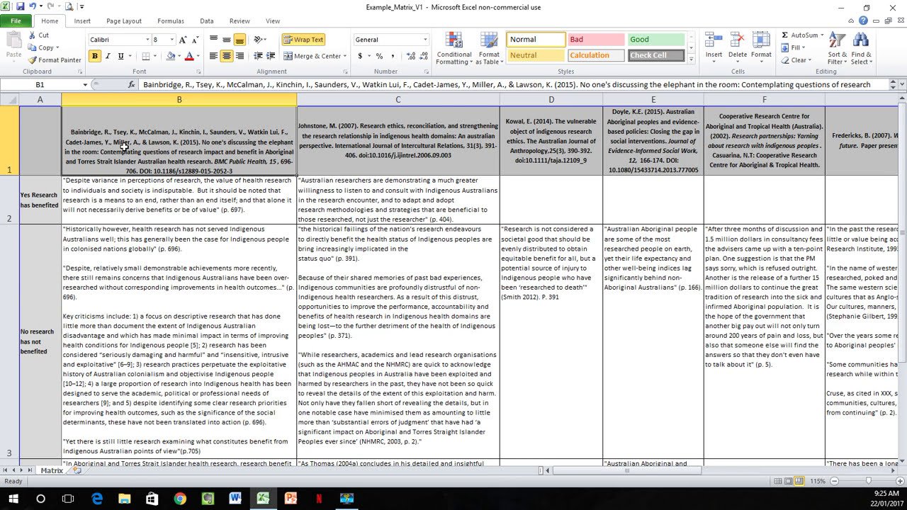Click the Undo icon in title bar
The width and height of the screenshot is (907, 510).
coord(33,6)
